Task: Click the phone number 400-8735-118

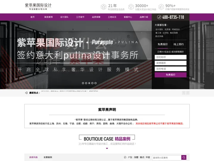Action: tap(173, 17)
